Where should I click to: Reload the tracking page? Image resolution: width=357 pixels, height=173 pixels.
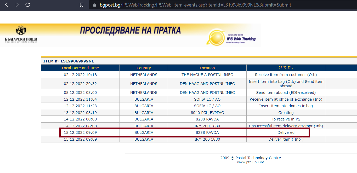[27, 5]
